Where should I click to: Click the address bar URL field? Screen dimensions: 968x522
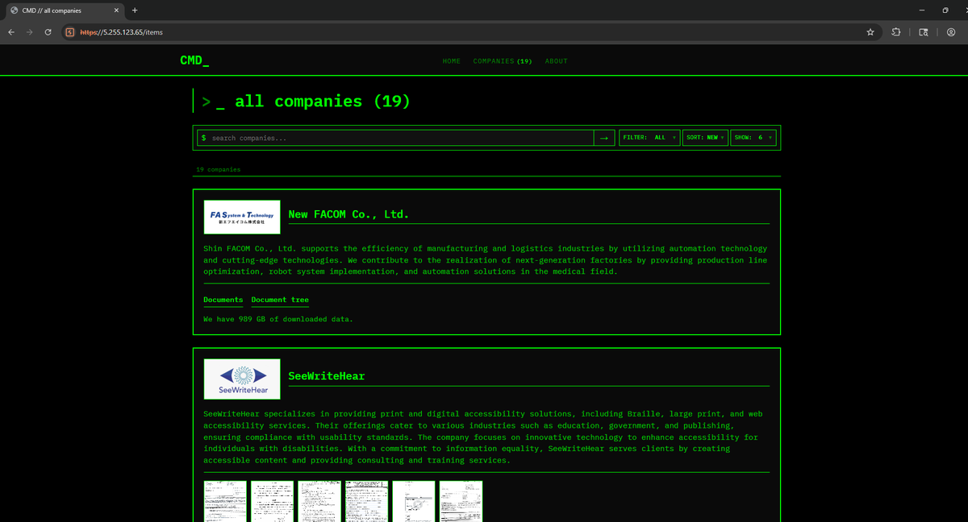tap(468, 32)
